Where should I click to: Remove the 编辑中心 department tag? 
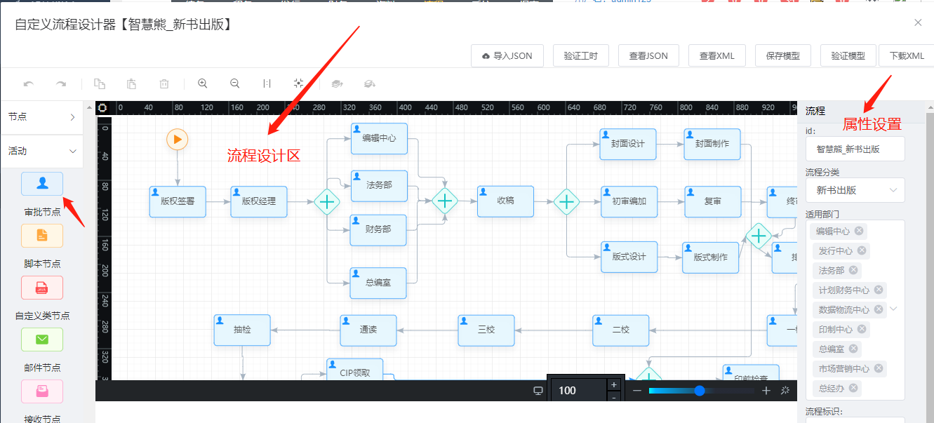point(859,231)
